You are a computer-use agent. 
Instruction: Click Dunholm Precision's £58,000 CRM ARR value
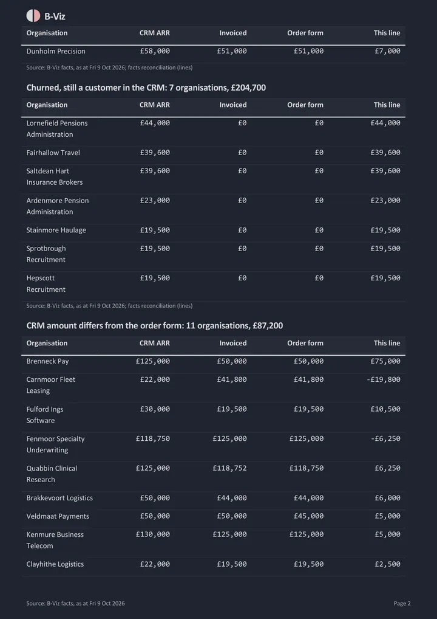point(155,51)
